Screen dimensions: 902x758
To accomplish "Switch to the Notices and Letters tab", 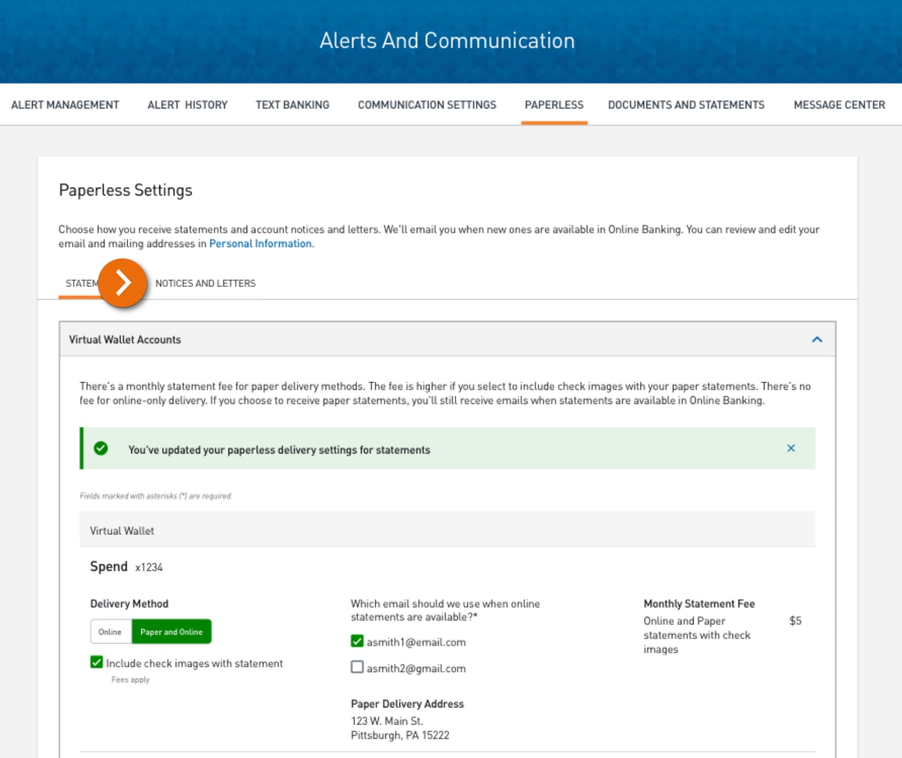I will click(x=206, y=283).
